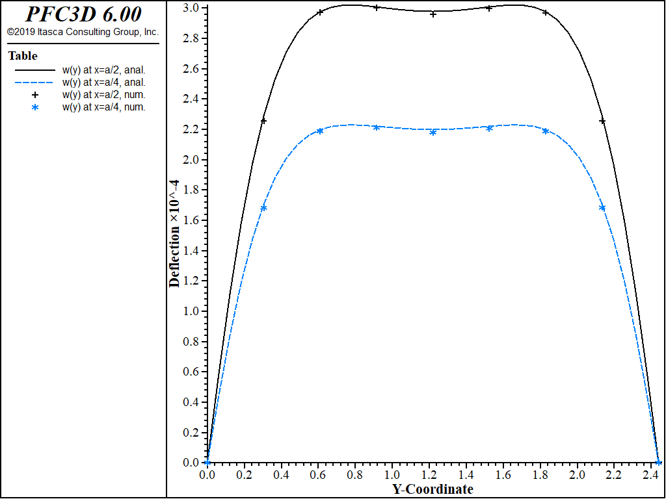Click the Itasca Consulting Group copyright line
666x499 pixels.
[83, 32]
